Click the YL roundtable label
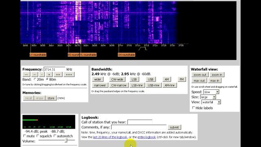Image resolution: width=261 pixels, height=147 pixels. tap(88, 55)
